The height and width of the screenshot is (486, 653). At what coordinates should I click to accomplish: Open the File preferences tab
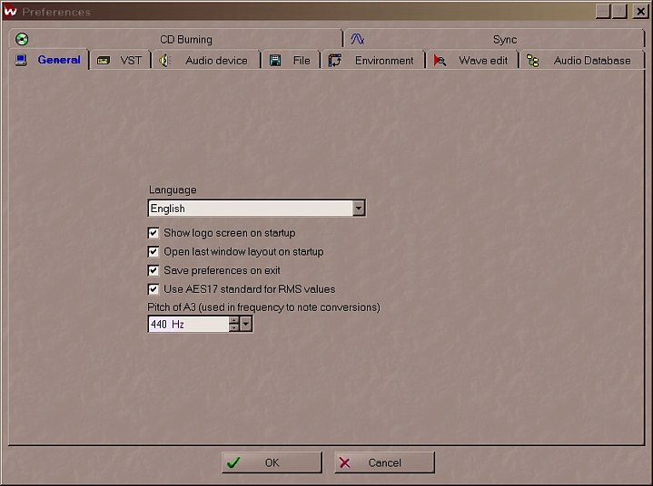coord(292,61)
